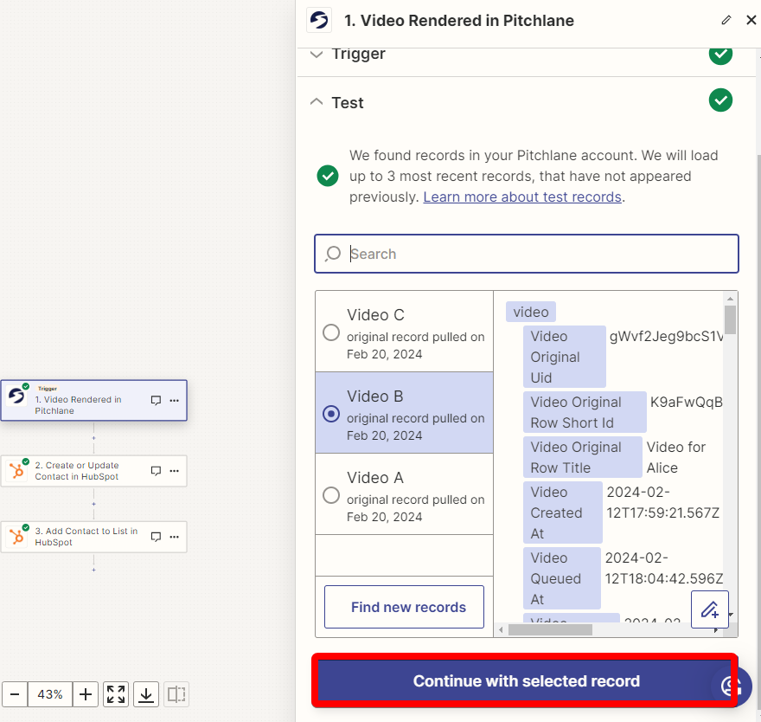Click the disabled split layout icon in the canvas toolbar
The height and width of the screenshot is (722, 761).
(176, 694)
